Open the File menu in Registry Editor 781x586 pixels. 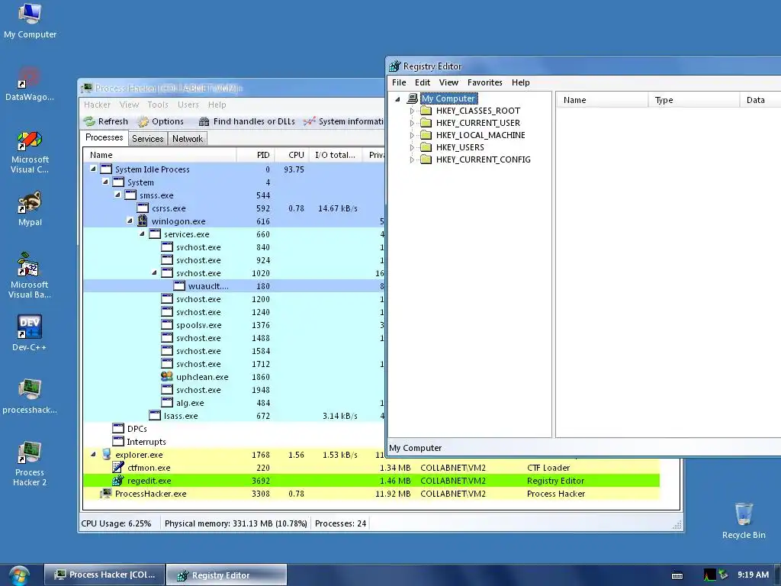coord(399,82)
